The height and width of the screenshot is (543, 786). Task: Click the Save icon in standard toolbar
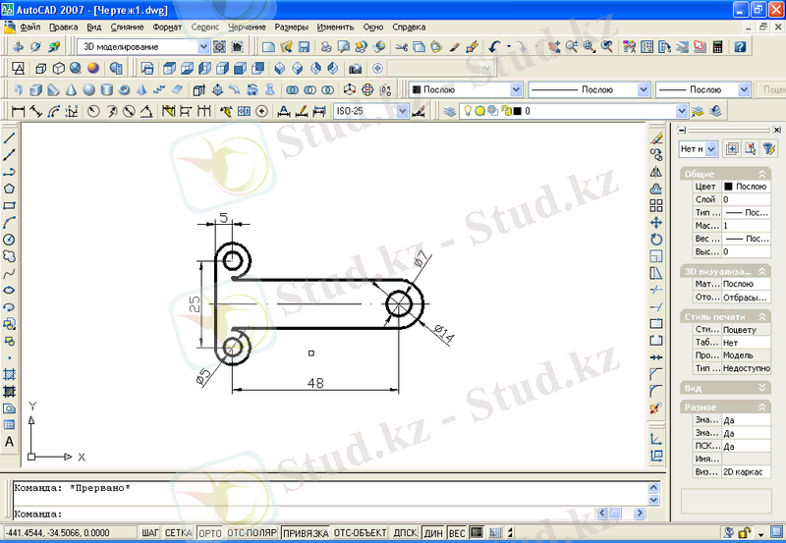tap(304, 46)
